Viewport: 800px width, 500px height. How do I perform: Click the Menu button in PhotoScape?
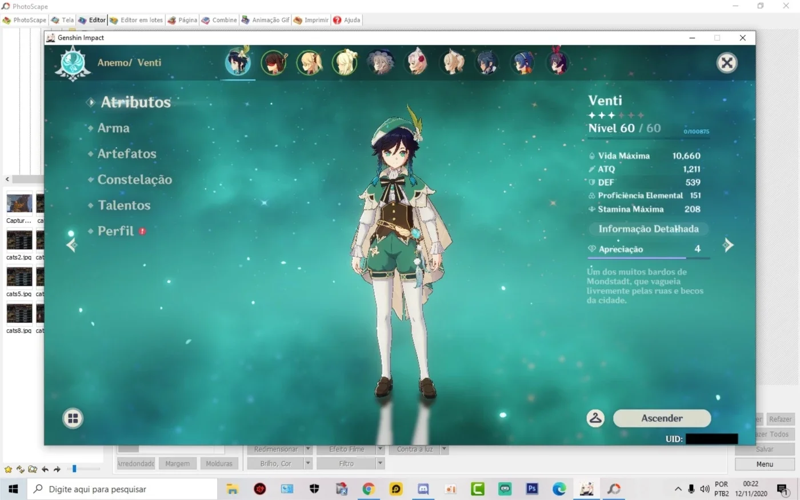(765, 464)
